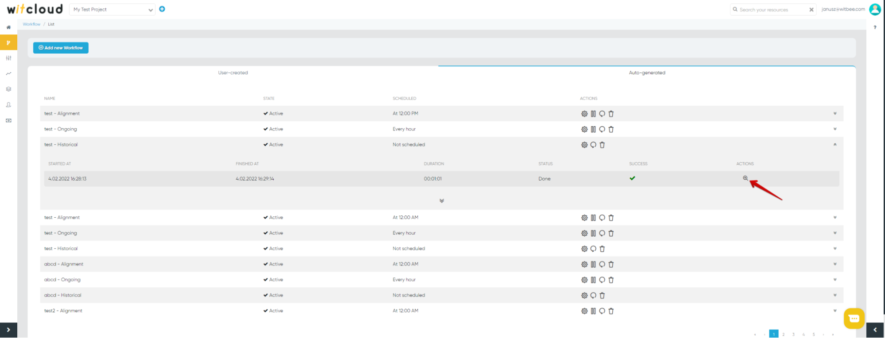This screenshot has width=885, height=338.
Task: Go to pagination page 3
Action: coord(793,334)
